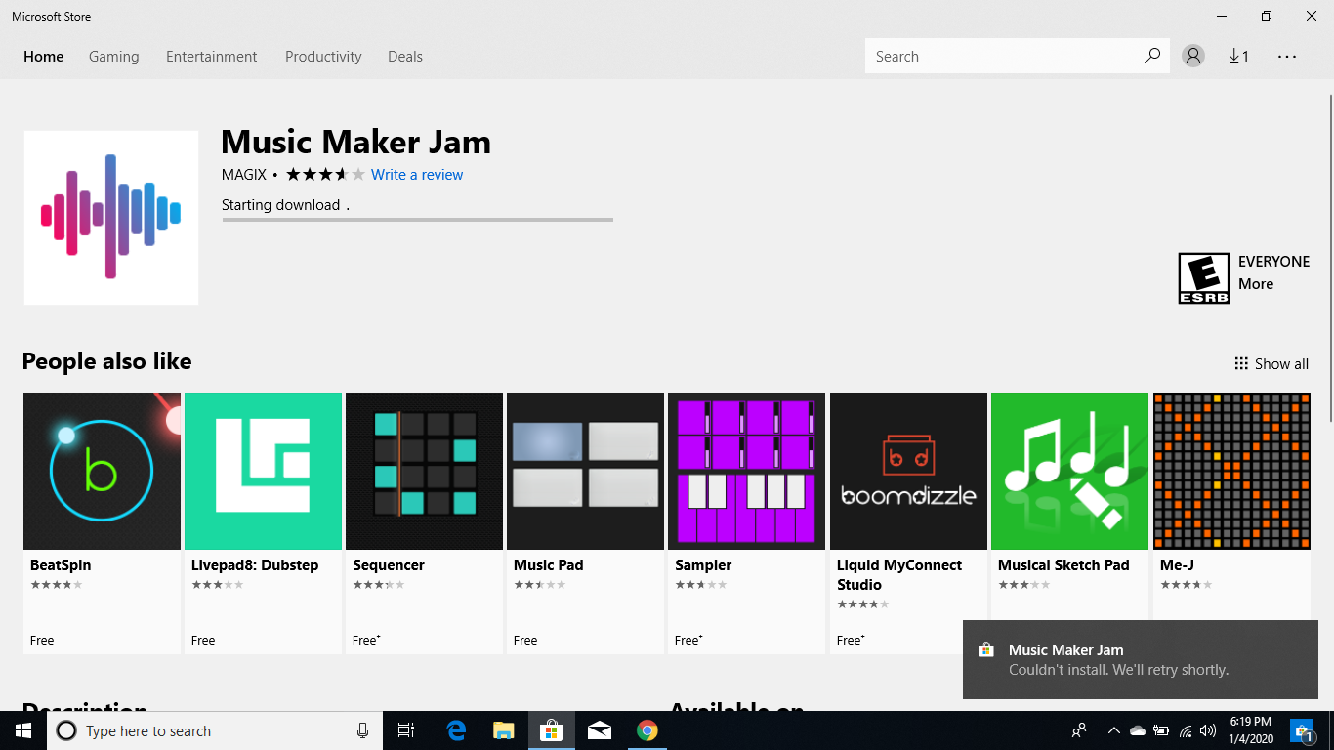Image resolution: width=1334 pixels, height=750 pixels.
Task: Open the boomdizzle Liquid MyConnect Studio icon
Action: pyautogui.click(x=908, y=471)
